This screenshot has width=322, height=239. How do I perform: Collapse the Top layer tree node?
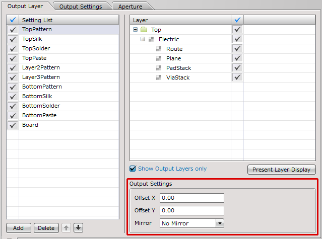(135, 30)
